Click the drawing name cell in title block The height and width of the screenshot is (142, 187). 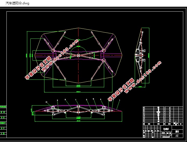click(165, 129)
